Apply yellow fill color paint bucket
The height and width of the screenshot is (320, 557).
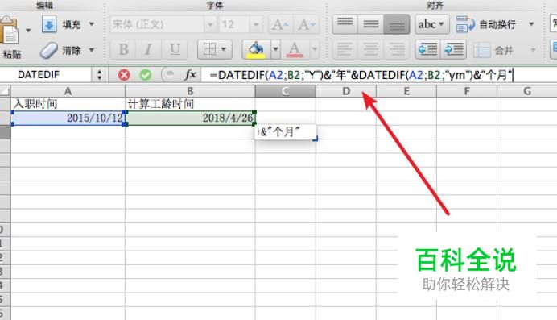click(256, 49)
